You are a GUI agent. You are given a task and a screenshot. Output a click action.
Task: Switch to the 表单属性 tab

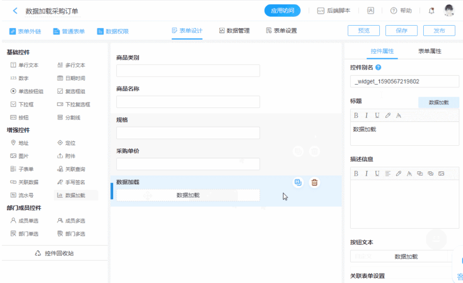(x=429, y=51)
